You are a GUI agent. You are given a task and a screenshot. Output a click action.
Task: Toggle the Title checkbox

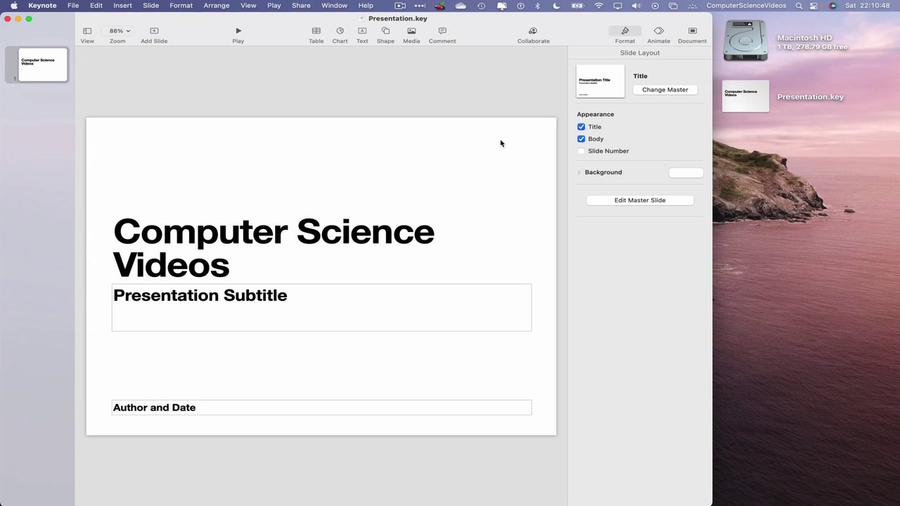(581, 126)
